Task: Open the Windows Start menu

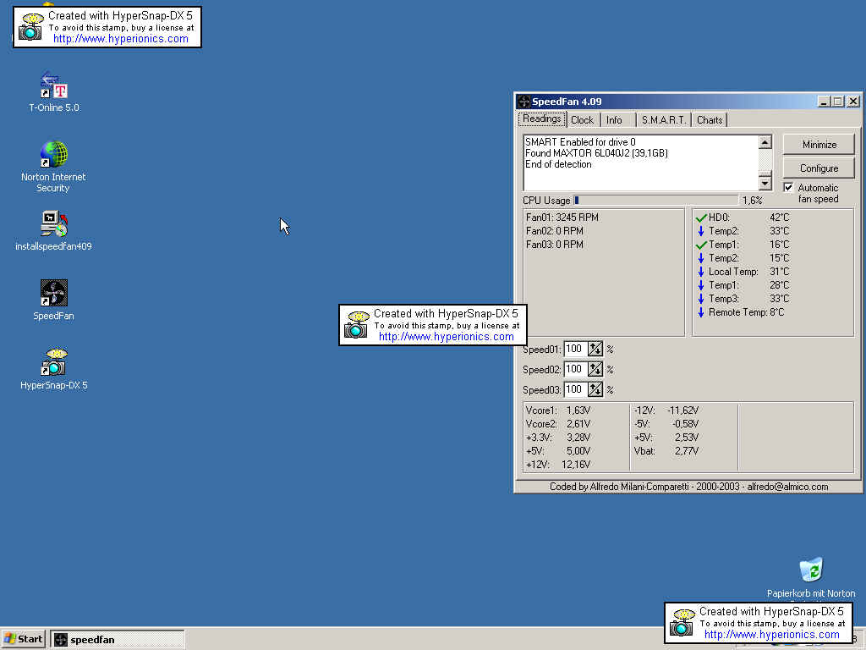Action: point(24,640)
